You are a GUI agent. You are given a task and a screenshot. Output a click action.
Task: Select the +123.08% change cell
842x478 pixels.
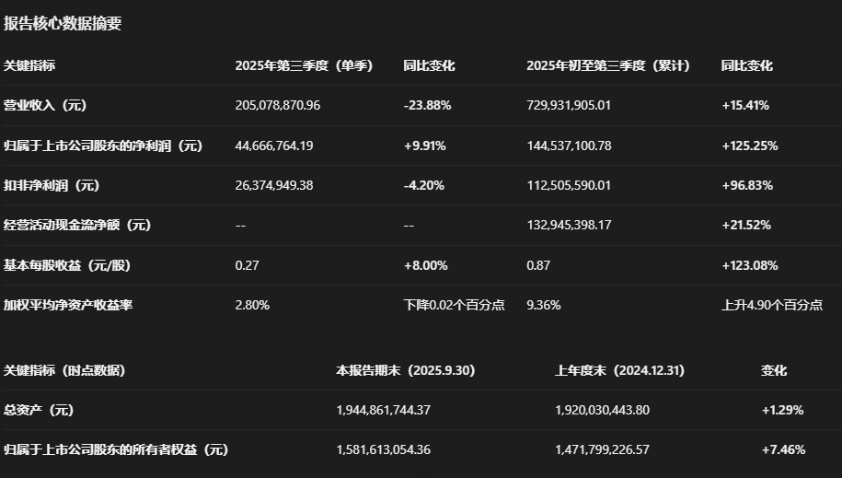[x=750, y=265]
